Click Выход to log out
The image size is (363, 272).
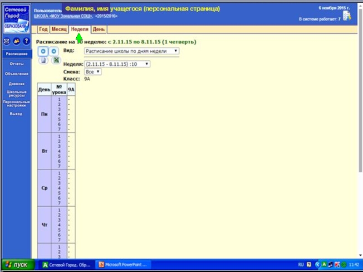point(16,114)
